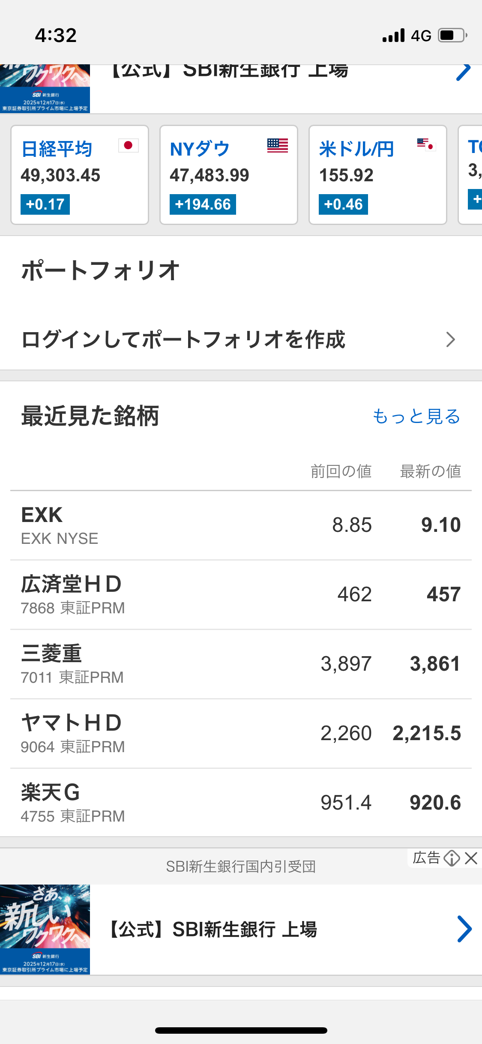Image resolution: width=482 pixels, height=1044 pixels.
Task: Open the NYダウ index card
Action: 229,175
